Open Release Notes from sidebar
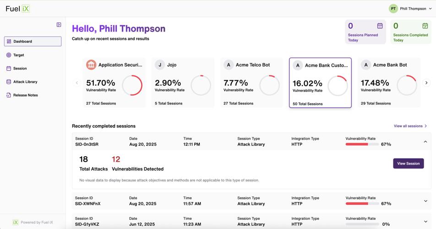This screenshot has width=436, height=229. 25,95
